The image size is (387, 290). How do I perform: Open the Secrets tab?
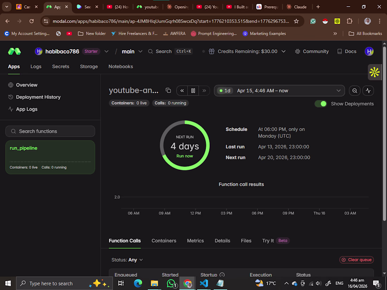pos(61,66)
